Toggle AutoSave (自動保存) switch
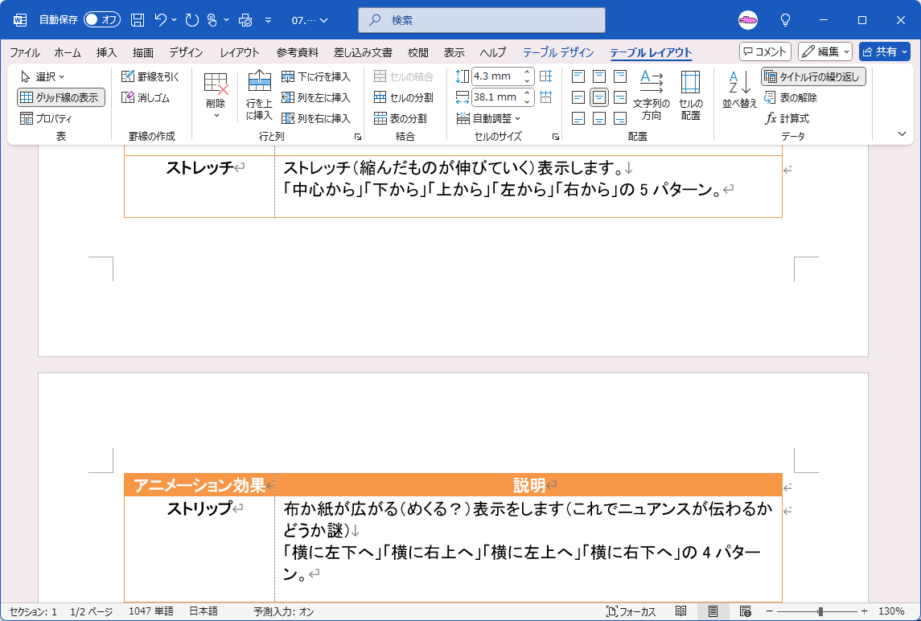Image resolution: width=921 pixels, height=621 pixels. tap(102, 20)
